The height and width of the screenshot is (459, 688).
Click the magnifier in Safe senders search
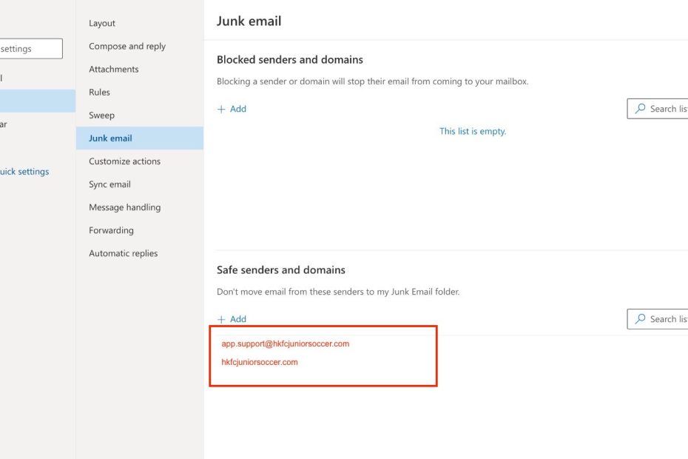640,319
